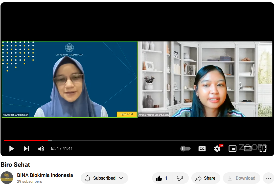Turn on closed captions (CC)
The image size is (275, 185).
[202, 149]
